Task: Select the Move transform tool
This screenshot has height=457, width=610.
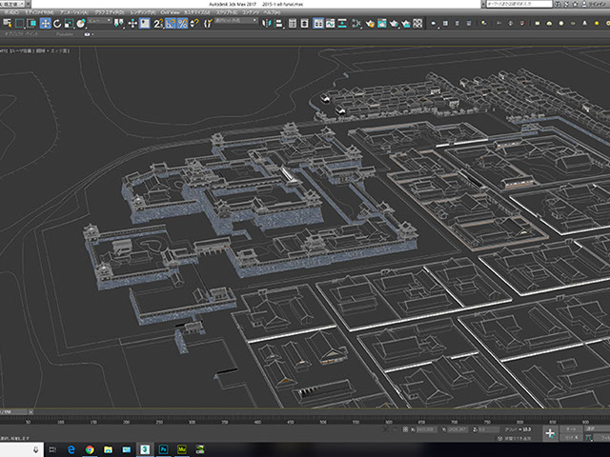Action: click(45, 24)
